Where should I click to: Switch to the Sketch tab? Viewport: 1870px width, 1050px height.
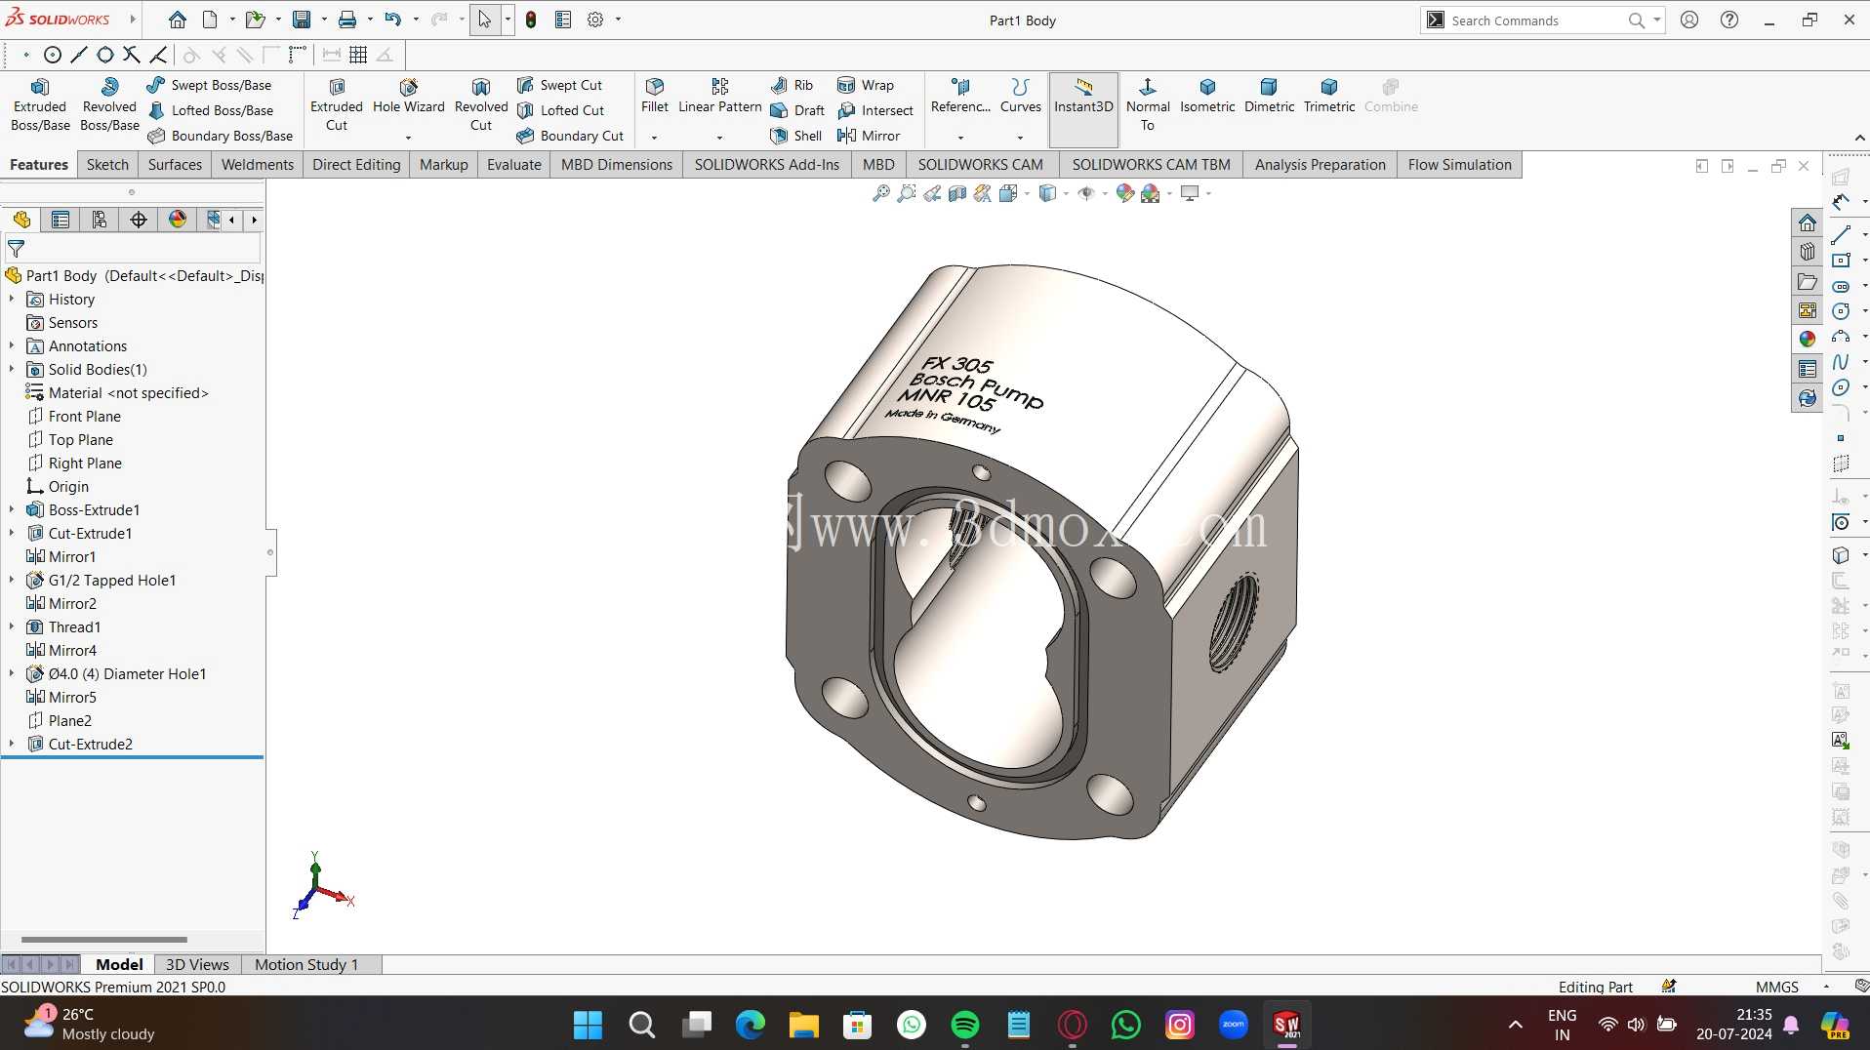107,165
